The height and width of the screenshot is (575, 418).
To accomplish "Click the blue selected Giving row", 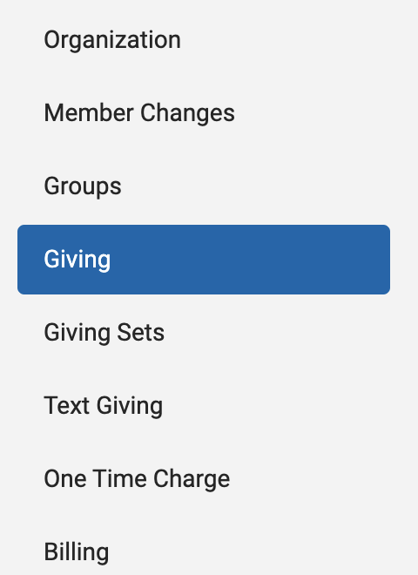I will 204,260.
